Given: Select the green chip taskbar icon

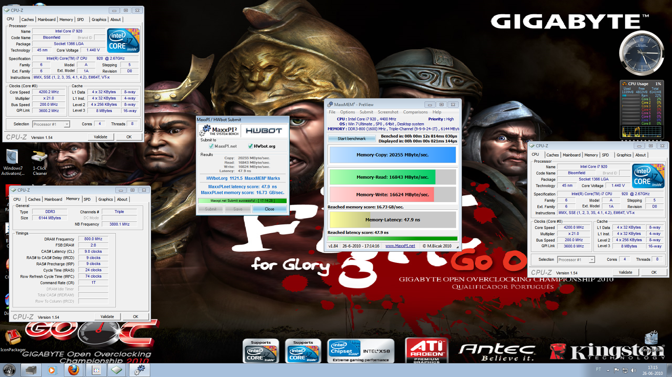Looking at the screenshot, I should (x=117, y=370).
